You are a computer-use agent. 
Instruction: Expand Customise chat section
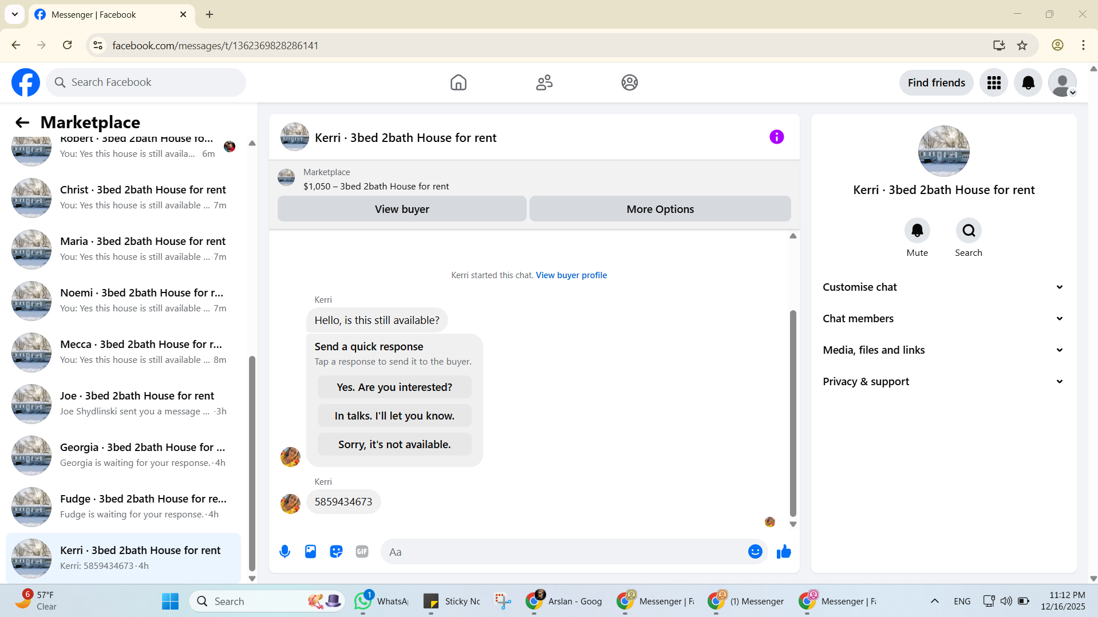pyautogui.click(x=943, y=287)
